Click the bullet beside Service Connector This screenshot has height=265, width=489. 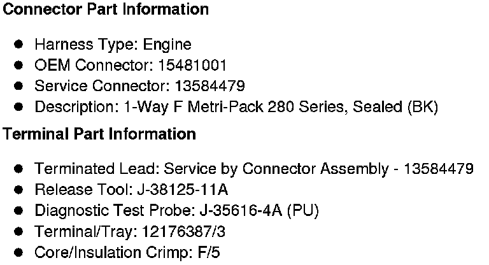coord(18,86)
